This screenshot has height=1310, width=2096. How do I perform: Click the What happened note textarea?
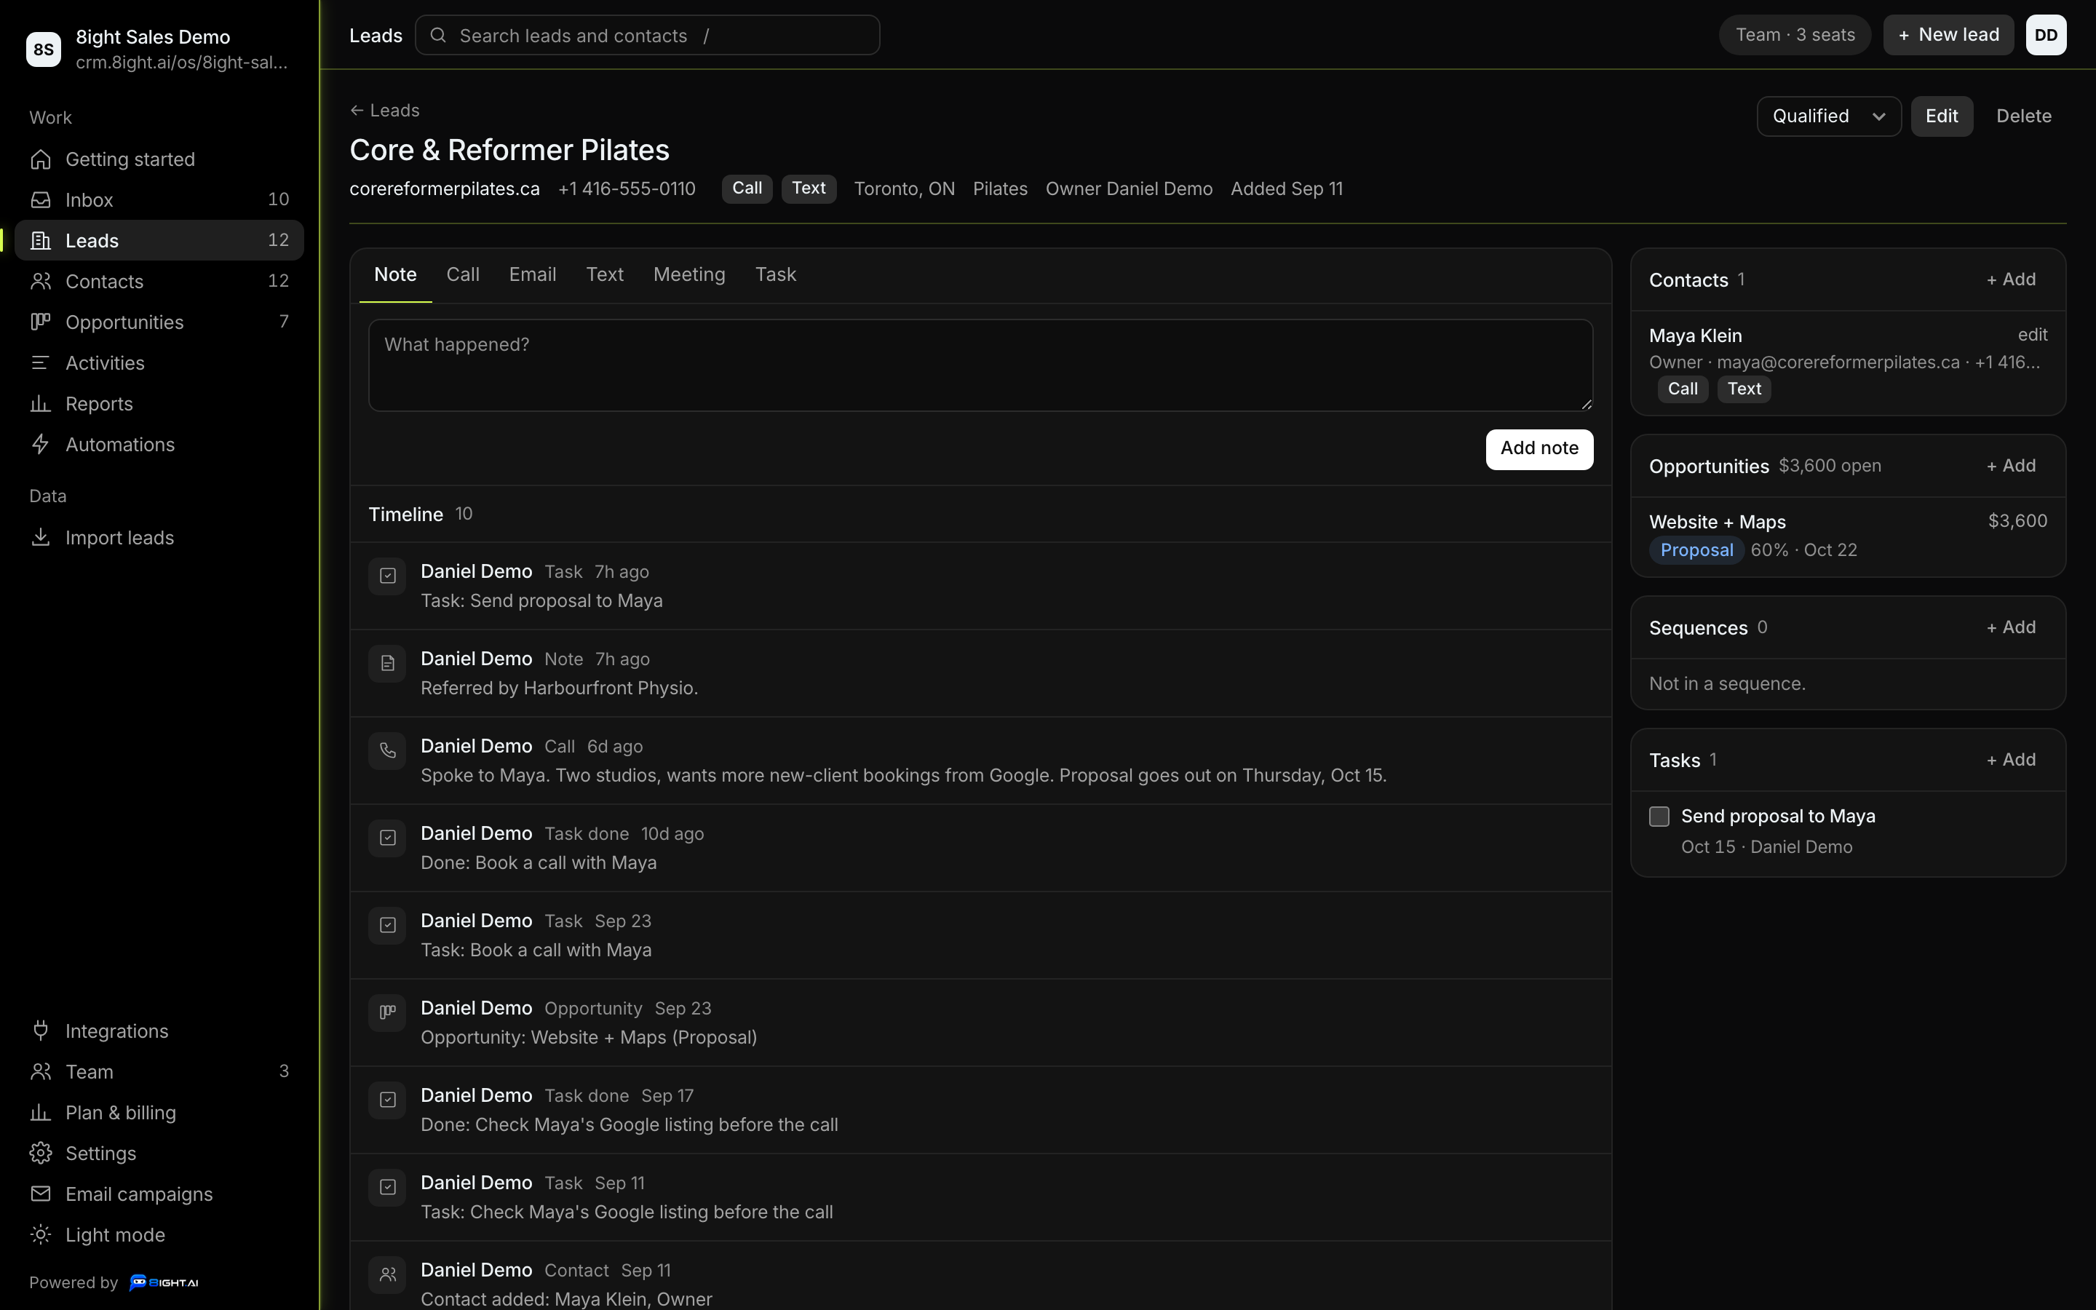980,365
